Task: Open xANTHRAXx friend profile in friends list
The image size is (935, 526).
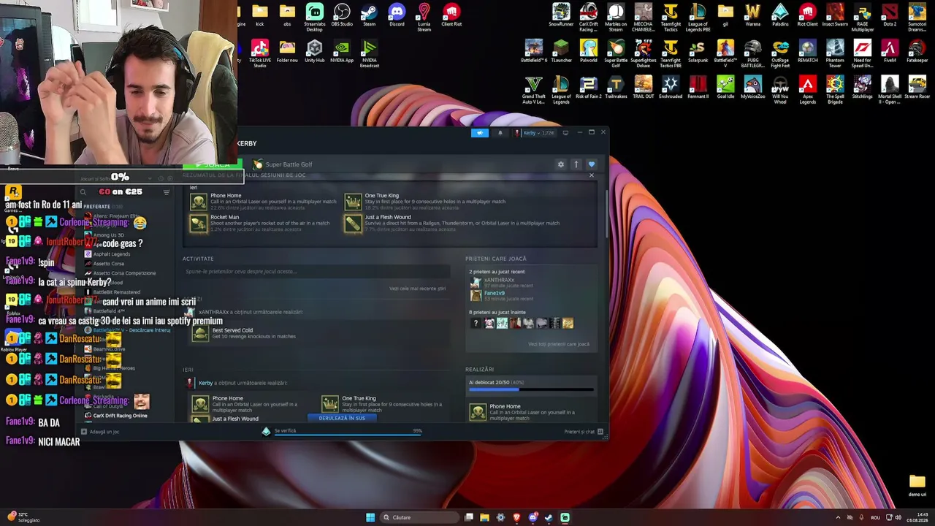Action: coord(499,280)
